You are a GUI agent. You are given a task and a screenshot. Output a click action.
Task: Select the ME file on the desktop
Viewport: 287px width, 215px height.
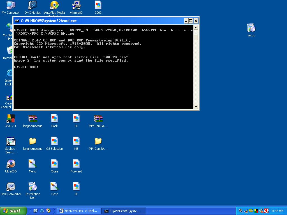(76, 144)
